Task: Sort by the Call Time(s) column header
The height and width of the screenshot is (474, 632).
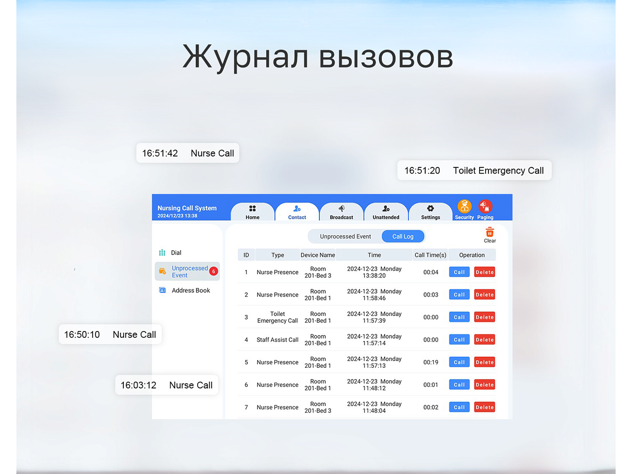Action: point(430,255)
